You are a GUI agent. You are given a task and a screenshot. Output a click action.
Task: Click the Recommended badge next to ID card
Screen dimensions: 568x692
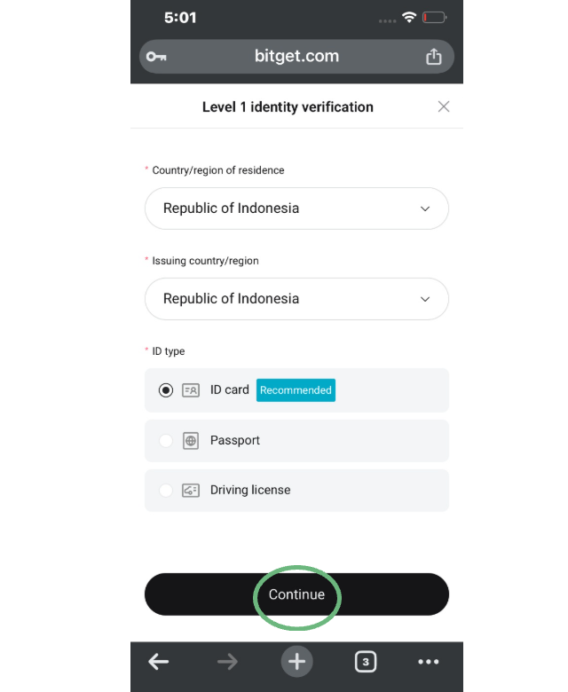click(296, 390)
